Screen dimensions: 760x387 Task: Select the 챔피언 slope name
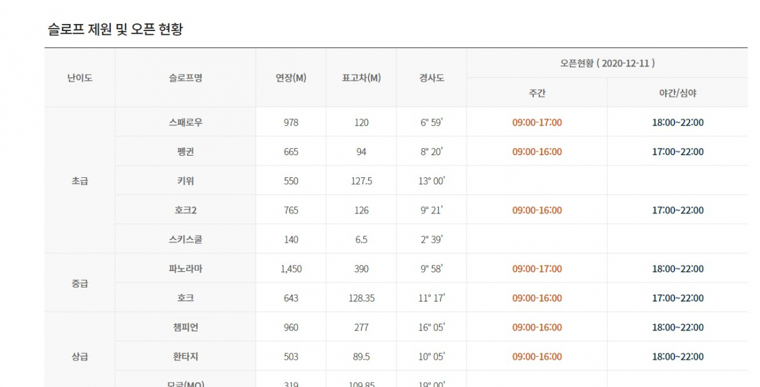pos(186,327)
